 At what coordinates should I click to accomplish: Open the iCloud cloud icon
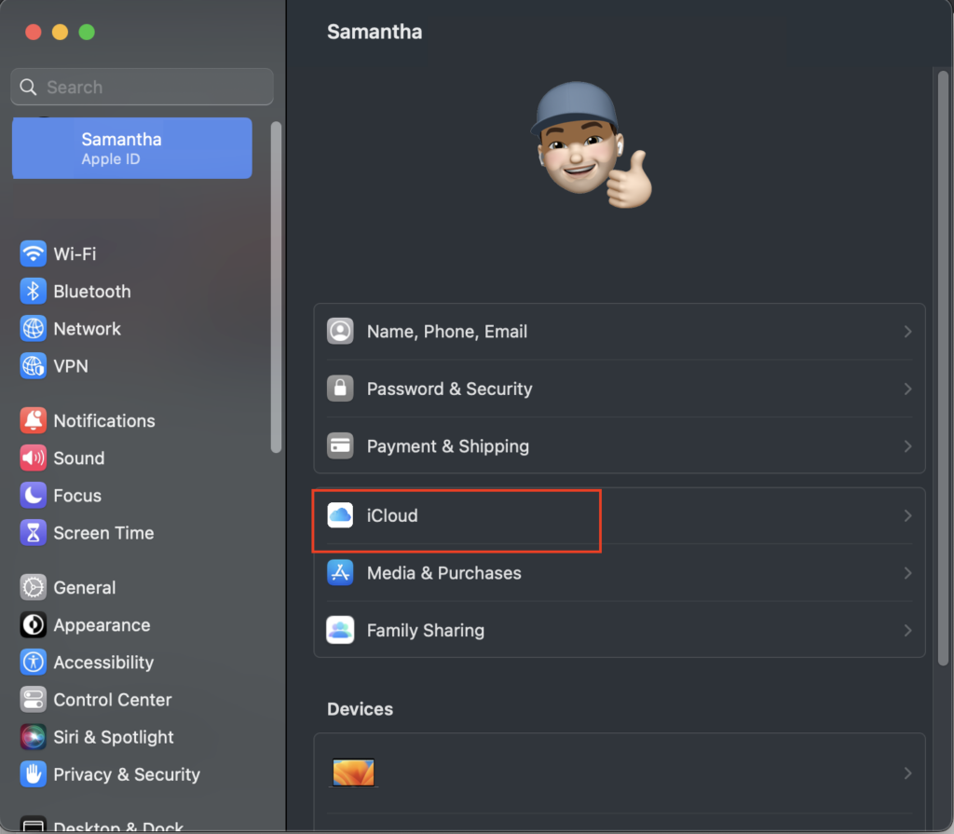point(340,515)
